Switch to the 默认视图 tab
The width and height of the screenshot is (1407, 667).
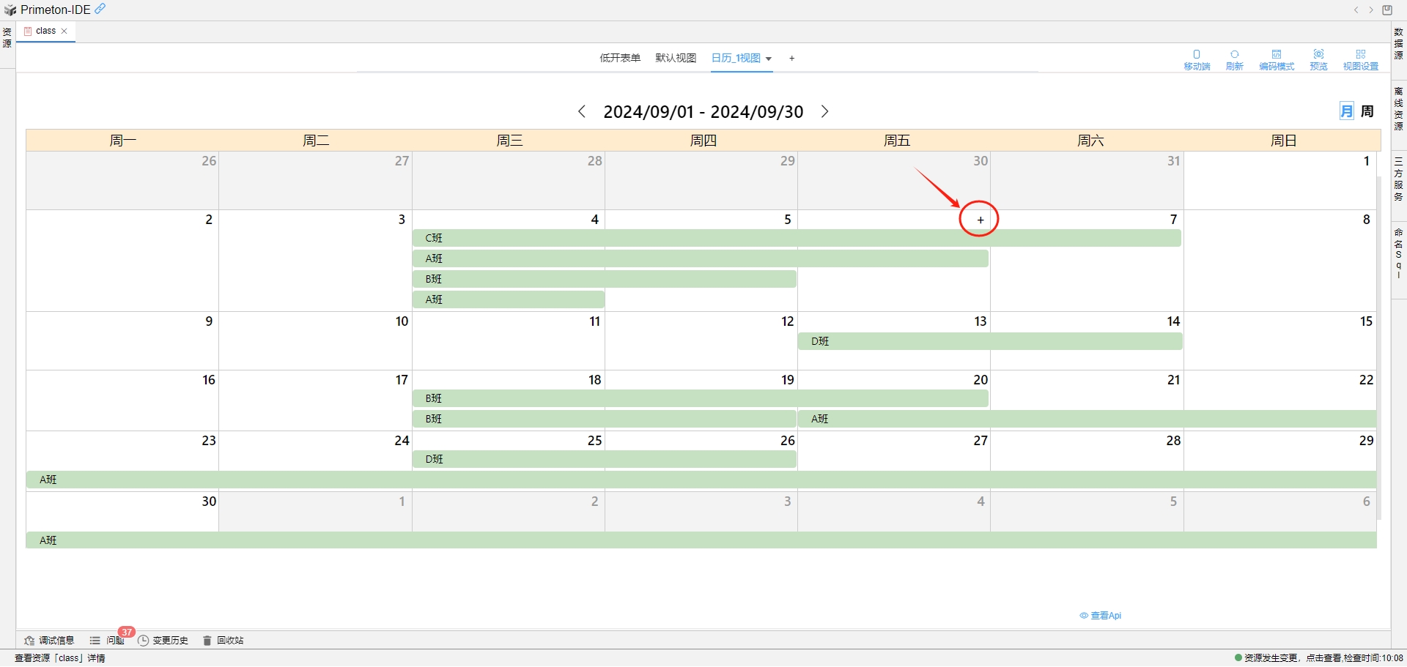[675, 58]
